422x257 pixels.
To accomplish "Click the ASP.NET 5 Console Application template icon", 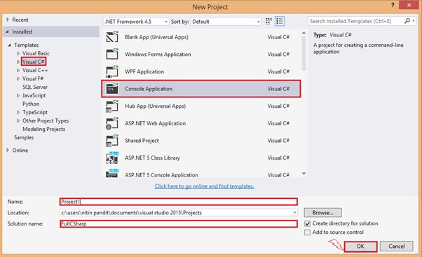I will click(x=112, y=173).
